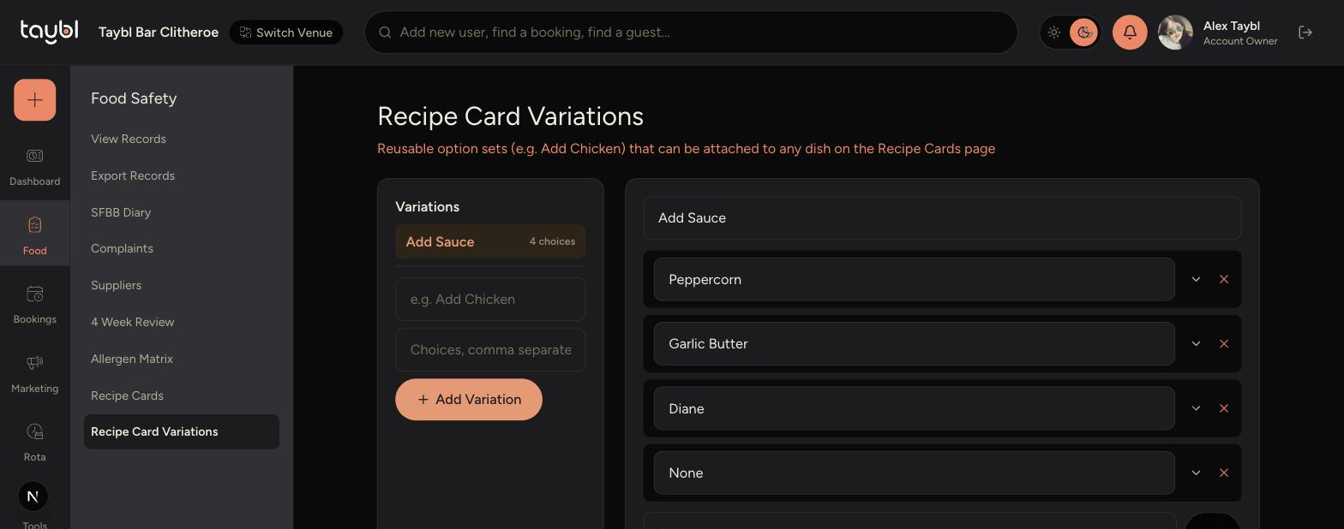
Task: Click the Add Variation button
Action: tap(469, 400)
